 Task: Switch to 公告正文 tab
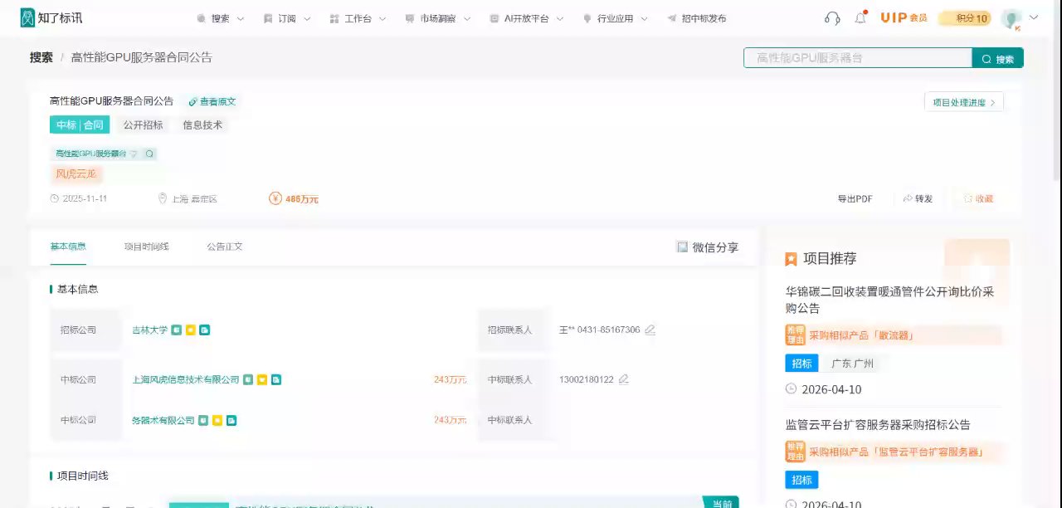(x=225, y=247)
